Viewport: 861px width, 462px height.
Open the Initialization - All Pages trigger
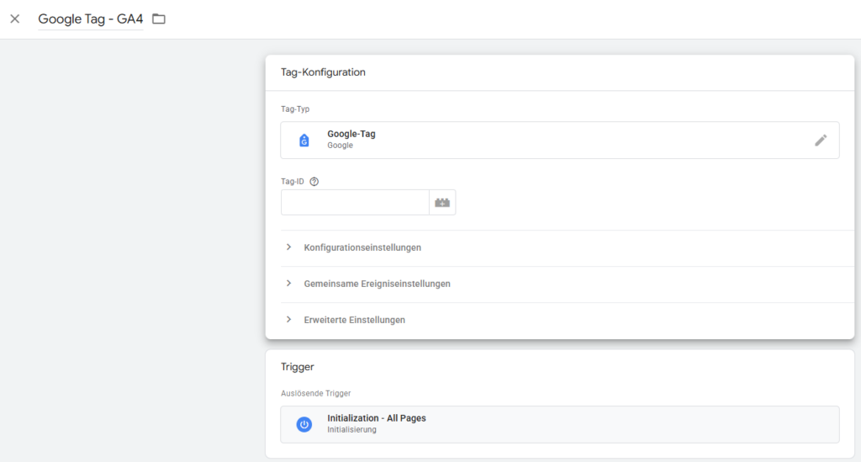tap(559, 425)
